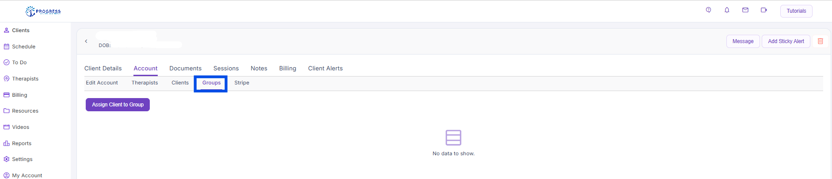Click the video camera icon
832x179 pixels.
click(x=764, y=10)
